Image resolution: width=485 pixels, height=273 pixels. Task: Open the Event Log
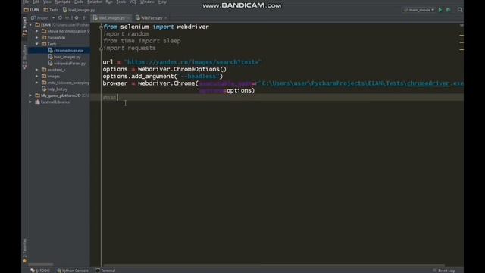point(444,271)
